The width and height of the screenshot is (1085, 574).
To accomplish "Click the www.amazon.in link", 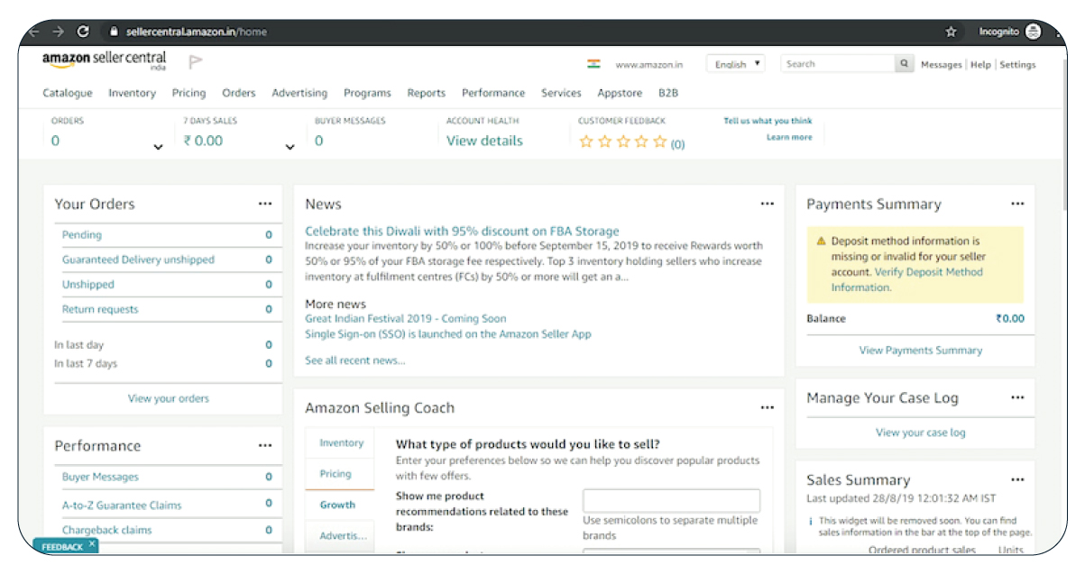I will (x=648, y=65).
